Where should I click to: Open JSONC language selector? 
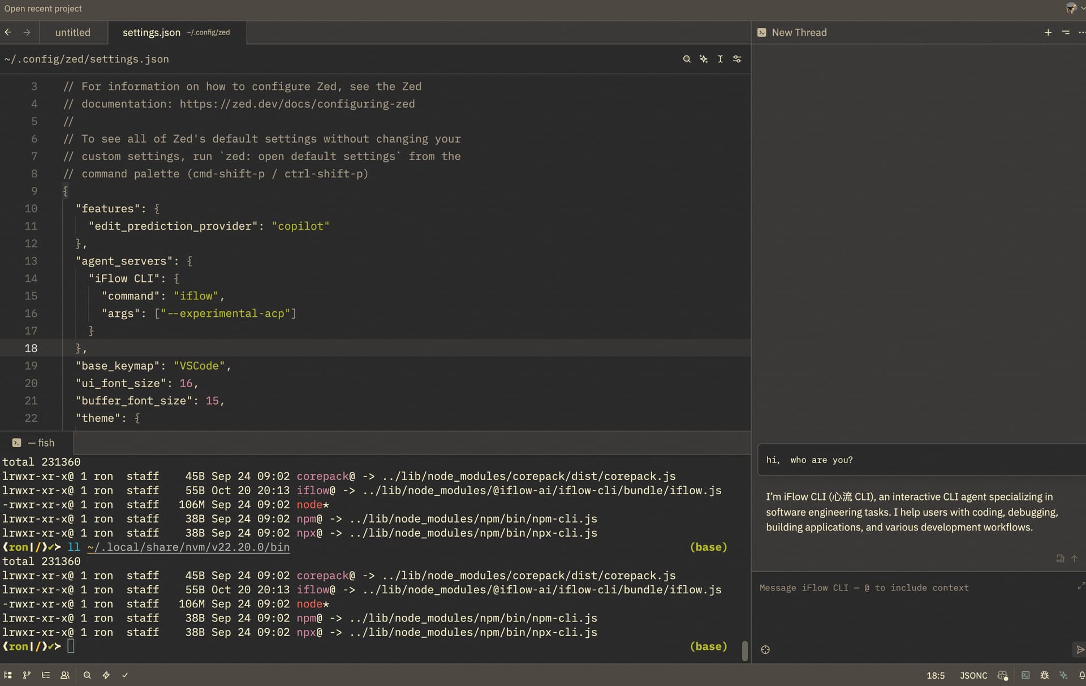point(973,675)
